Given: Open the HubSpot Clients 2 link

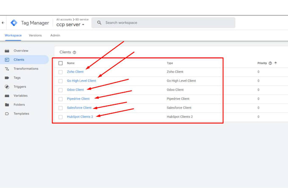Looking at the screenshot, I should click(80, 117).
